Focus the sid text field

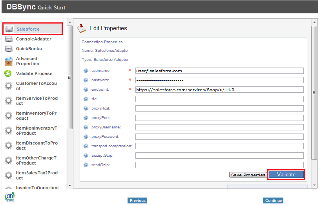pos(219,99)
